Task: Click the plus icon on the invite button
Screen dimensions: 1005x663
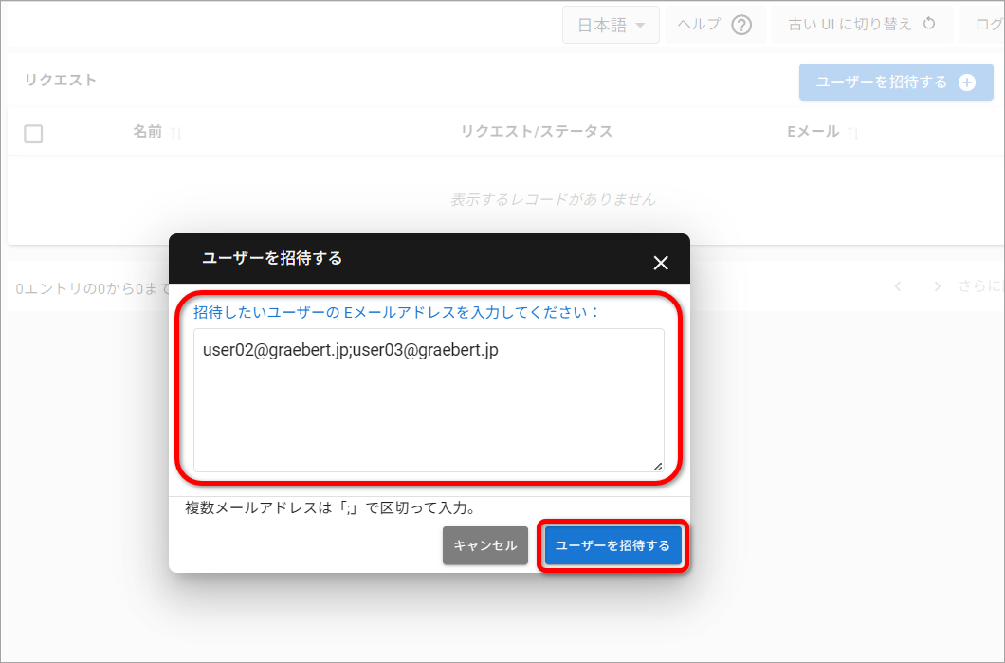Action: [x=967, y=83]
